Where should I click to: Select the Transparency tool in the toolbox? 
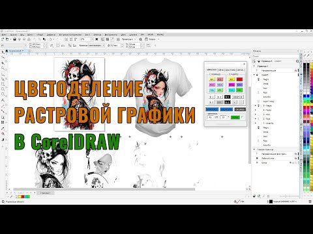3,122
